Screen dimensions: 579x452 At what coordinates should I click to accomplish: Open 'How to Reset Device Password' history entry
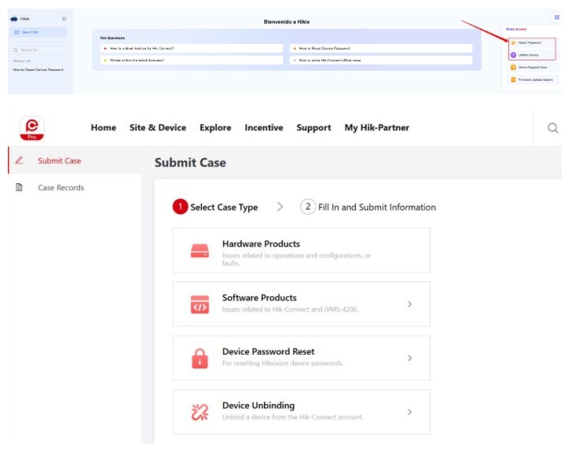(x=38, y=70)
